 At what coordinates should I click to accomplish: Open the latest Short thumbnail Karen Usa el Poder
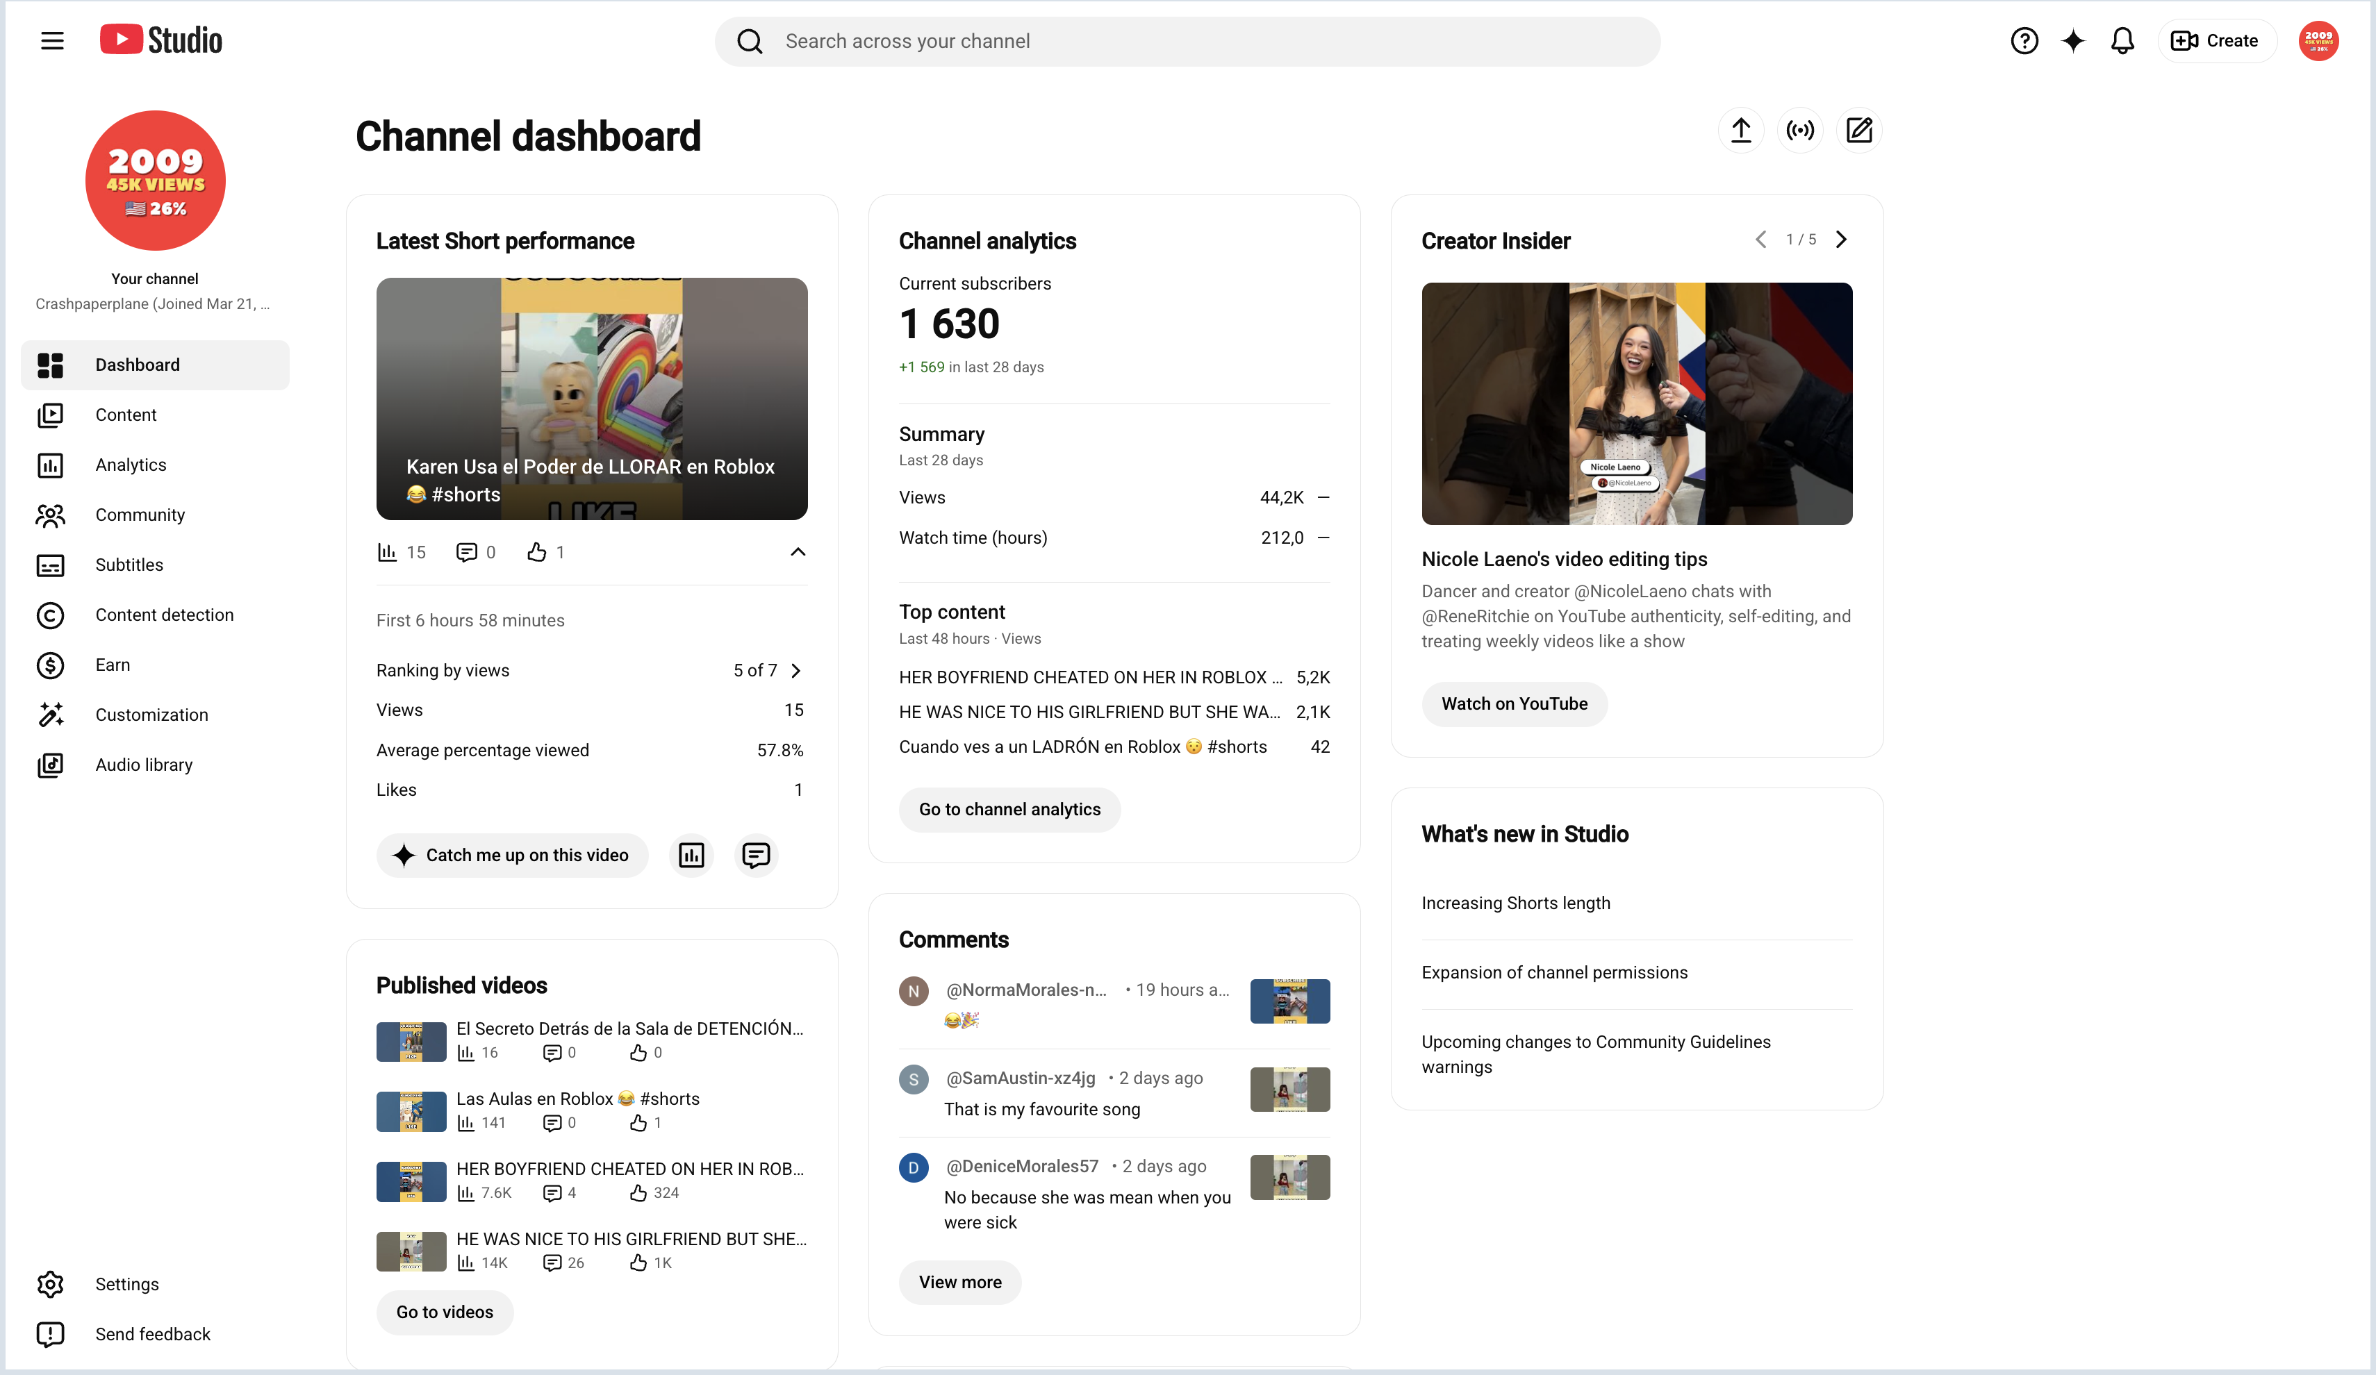(591, 399)
